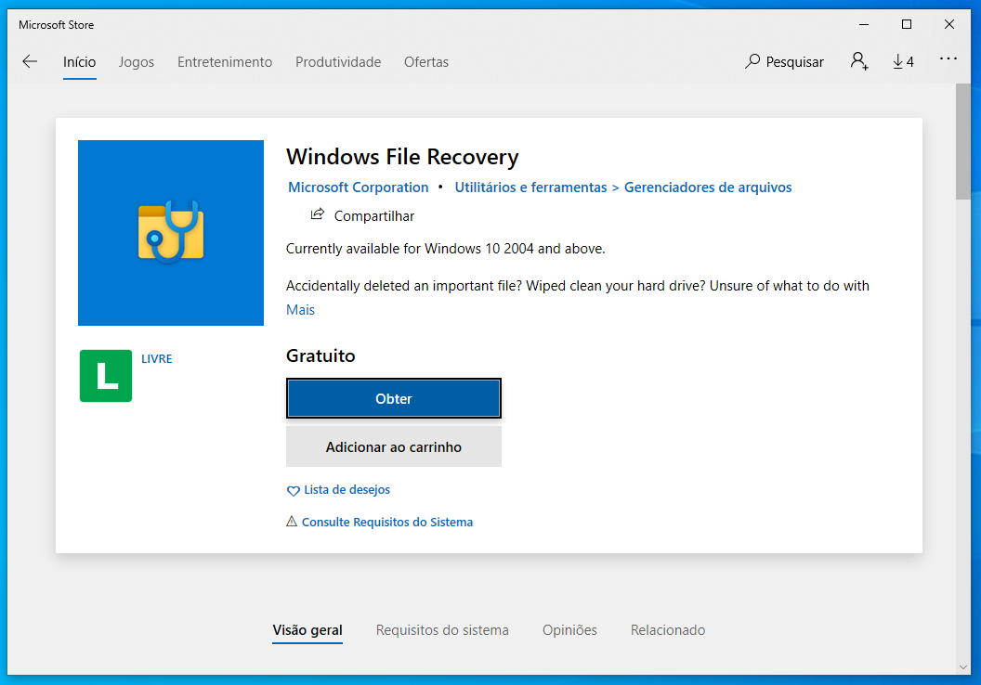Select the Relacionado section tab
The width and height of the screenshot is (981, 685).
pyautogui.click(x=668, y=630)
